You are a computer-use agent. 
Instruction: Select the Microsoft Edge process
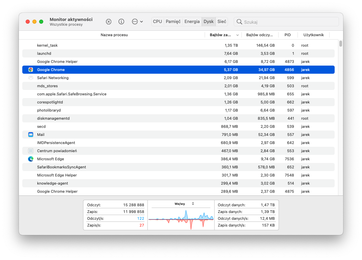click(178, 159)
